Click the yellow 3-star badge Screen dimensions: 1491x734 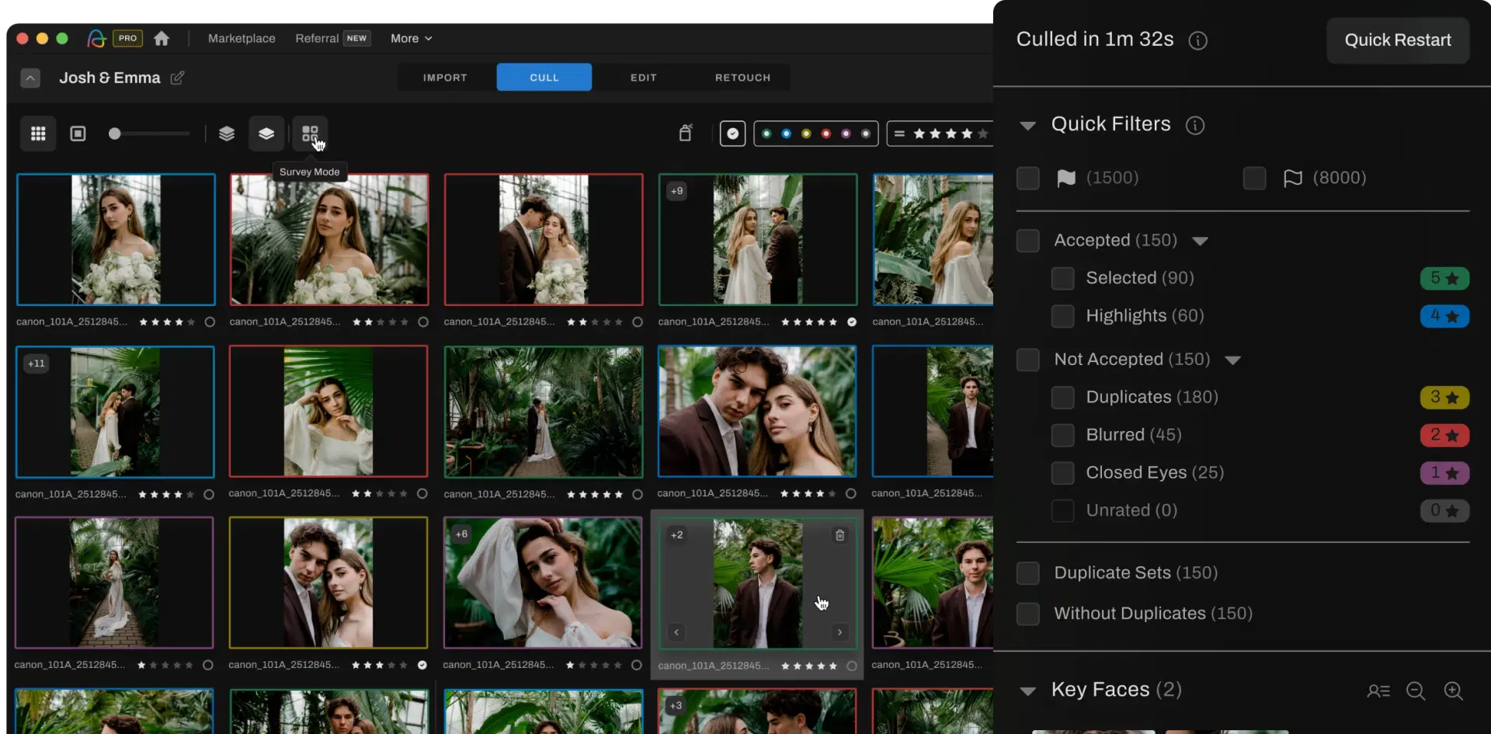point(1444,398)
